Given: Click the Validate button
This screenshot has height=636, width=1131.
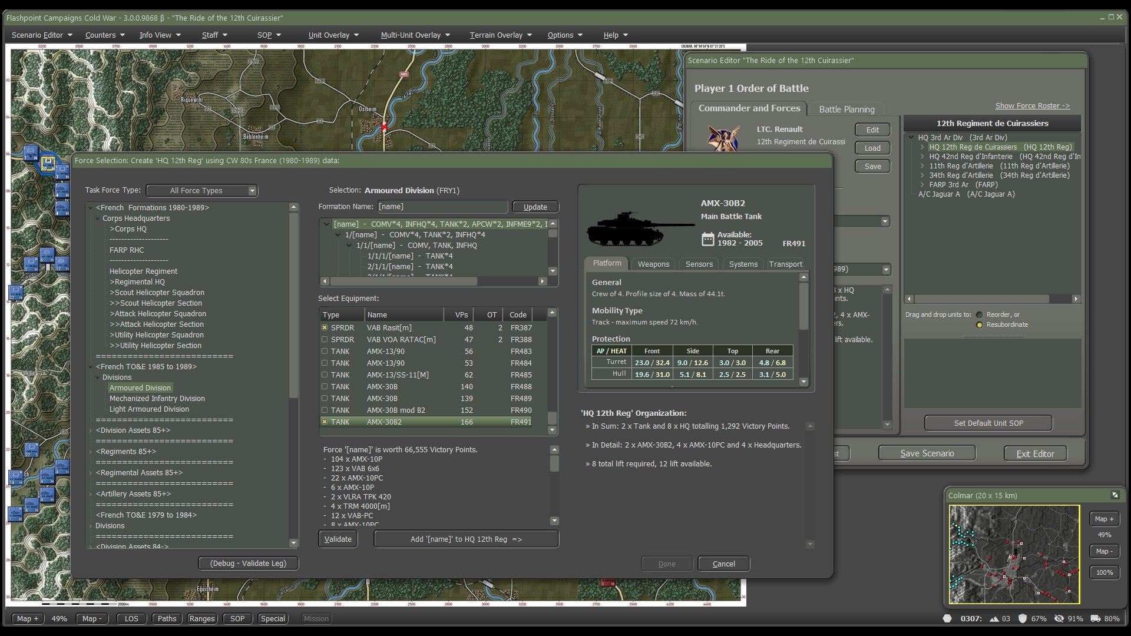Looking at the screenshot, I should pyautogui.click(x=338, y=538).
